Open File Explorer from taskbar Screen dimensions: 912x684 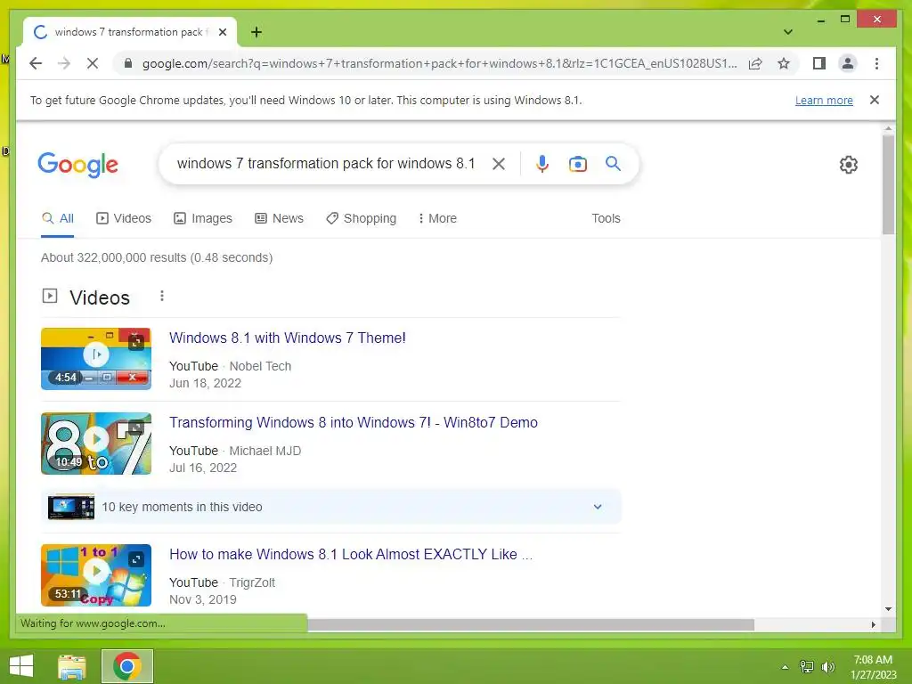[x=72, y=666]
